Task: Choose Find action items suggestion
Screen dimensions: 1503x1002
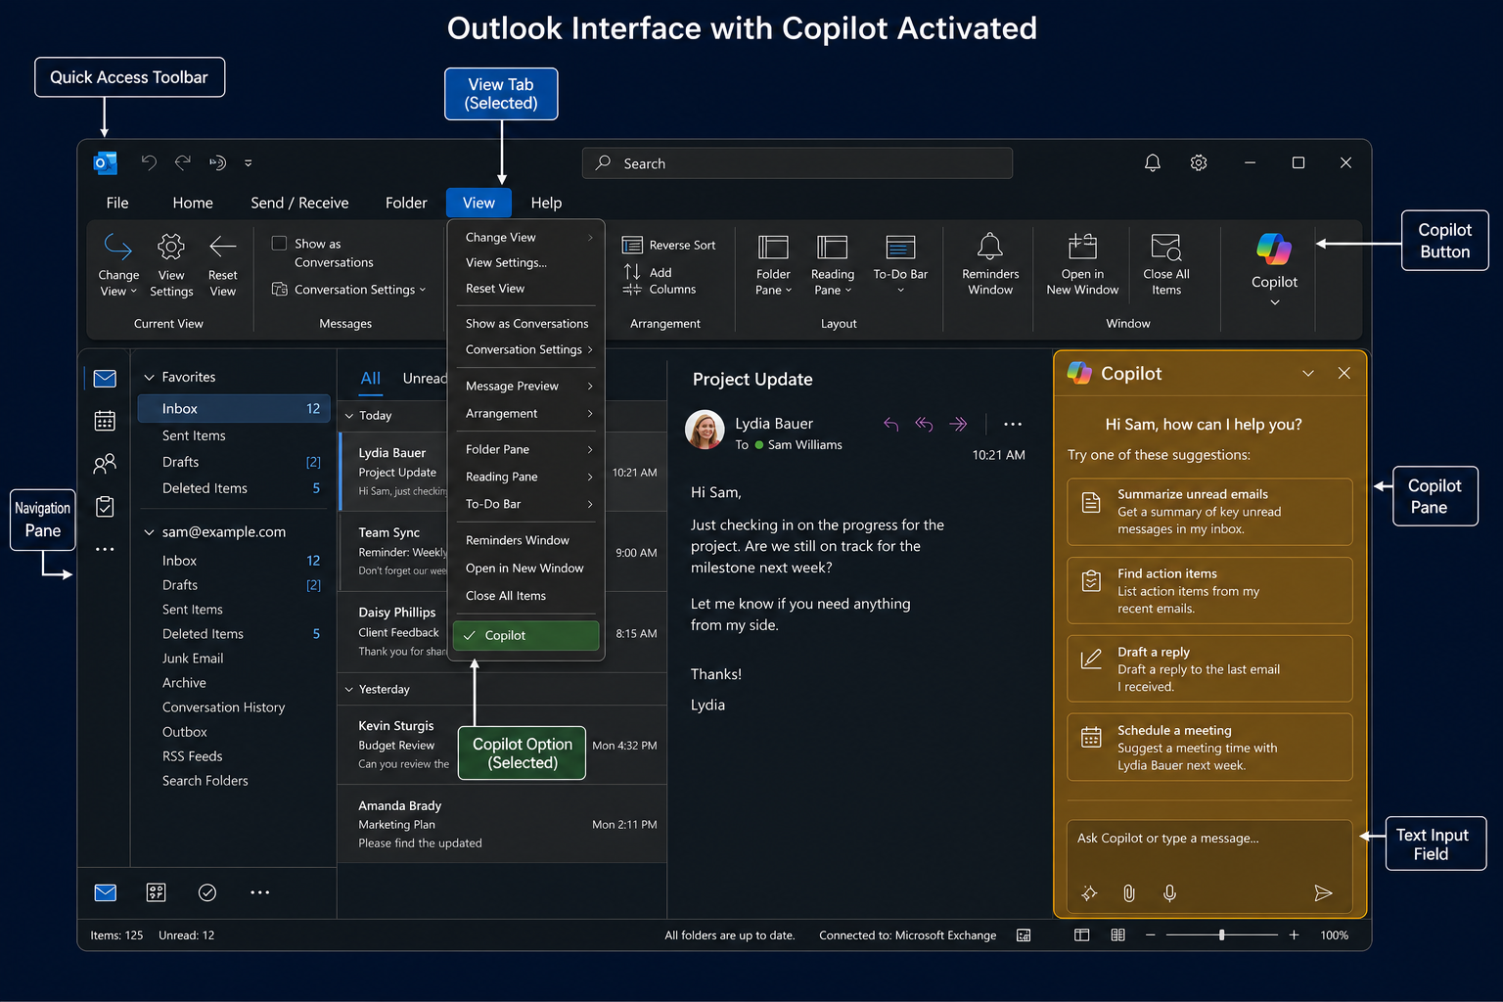Action: (x=1209, y=590)
